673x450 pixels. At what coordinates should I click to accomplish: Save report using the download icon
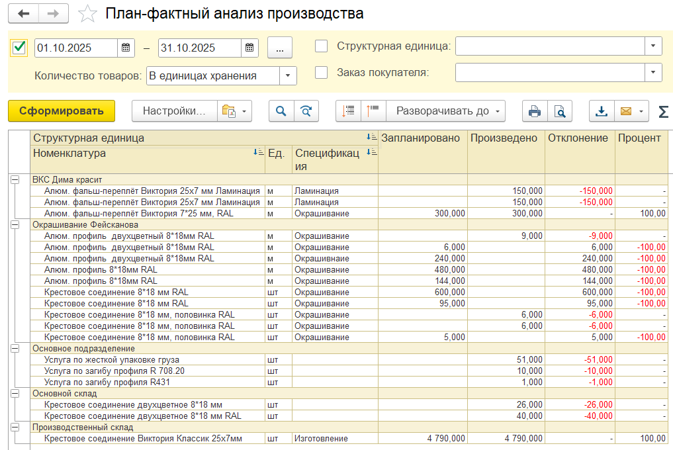(602, 111)
